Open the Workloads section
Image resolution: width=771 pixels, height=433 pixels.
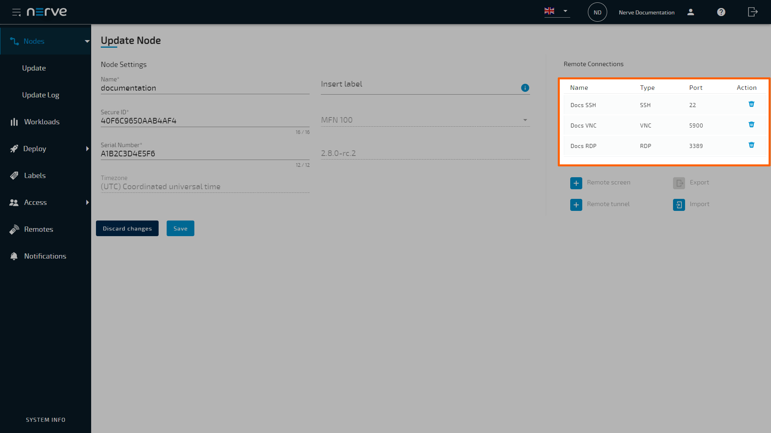pos(42,121)
